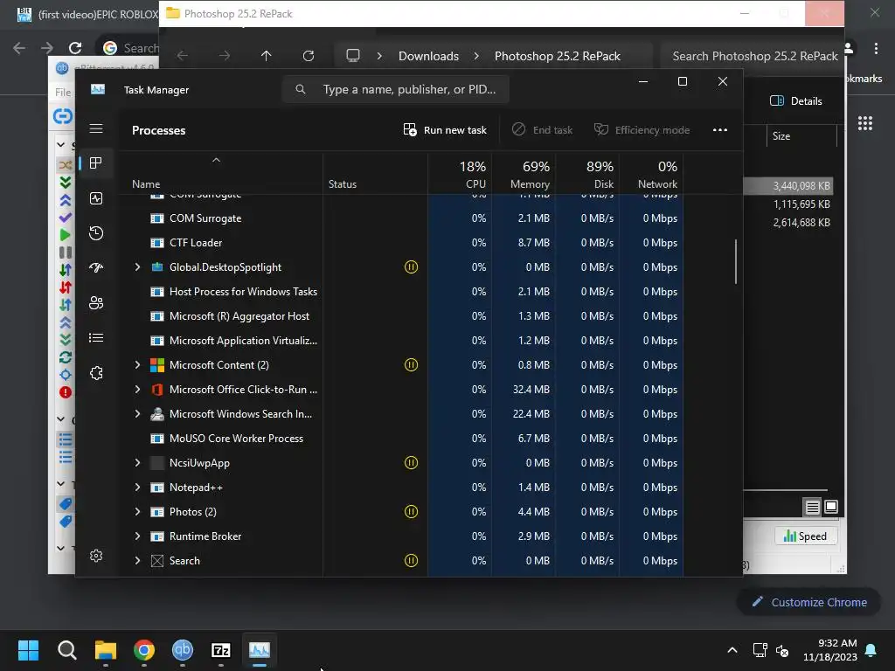Open App history icon in sidebar
Viewport: 895px width, 671px height.
(96, 232)
